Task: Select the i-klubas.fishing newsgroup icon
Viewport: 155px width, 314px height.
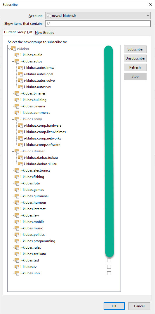Action: coord(17,177)
